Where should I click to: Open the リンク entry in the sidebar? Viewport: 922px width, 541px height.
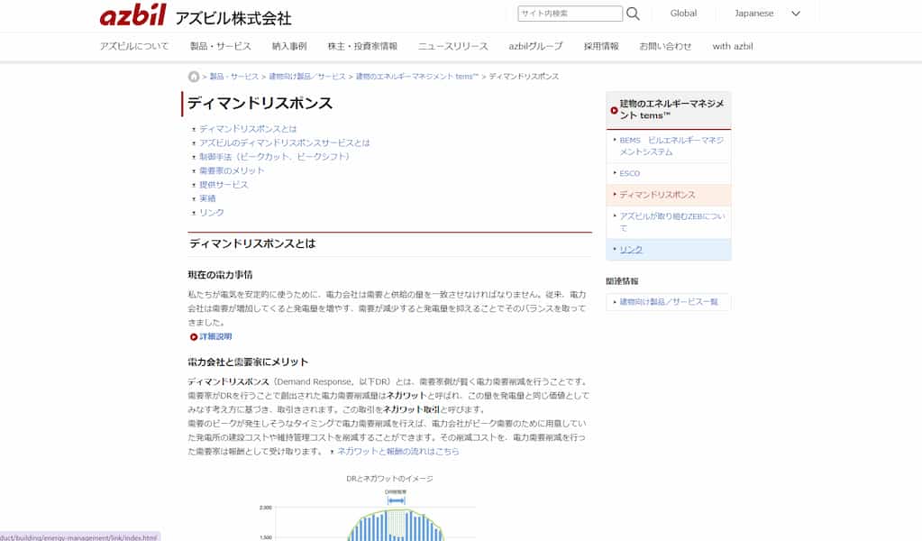pos(631,250)
